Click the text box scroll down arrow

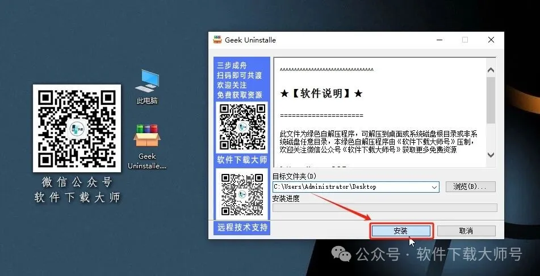pos(491,155)
